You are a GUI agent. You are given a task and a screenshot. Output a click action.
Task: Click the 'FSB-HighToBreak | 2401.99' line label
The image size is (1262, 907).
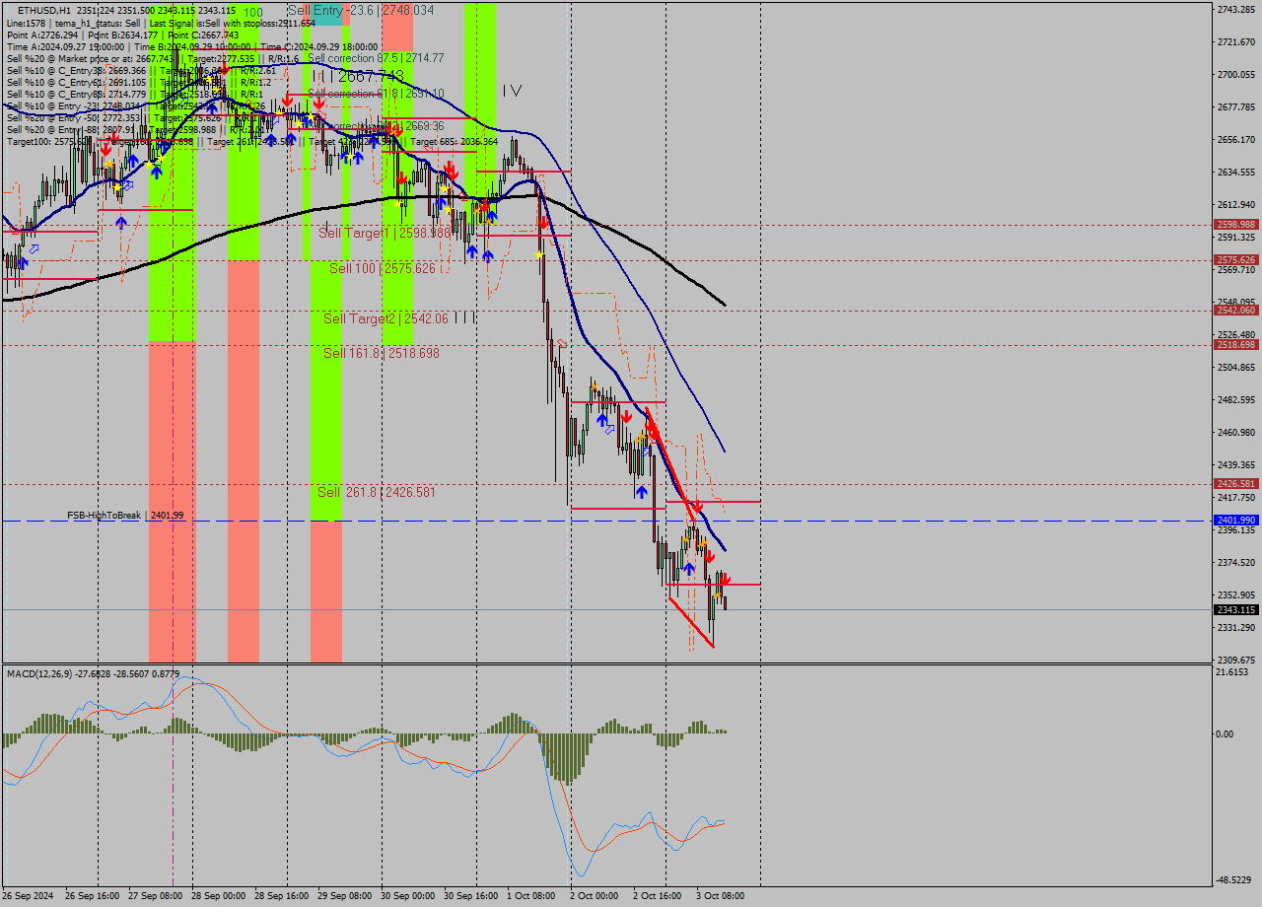coord(125,516)
